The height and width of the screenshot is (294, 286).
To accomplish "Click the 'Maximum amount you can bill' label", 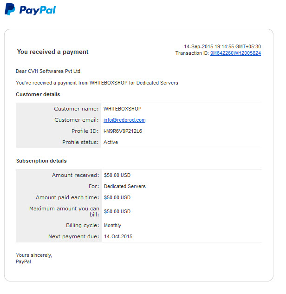I will 64,211.
